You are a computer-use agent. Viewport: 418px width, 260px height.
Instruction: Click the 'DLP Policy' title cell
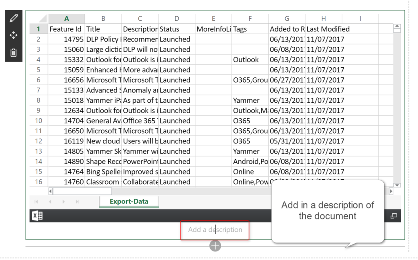click(x=103, y=40)
